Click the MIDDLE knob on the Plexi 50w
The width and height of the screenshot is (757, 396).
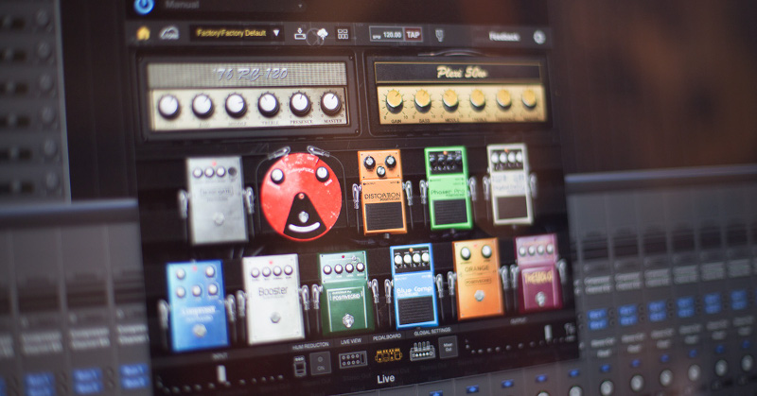[x=450, y=99]
